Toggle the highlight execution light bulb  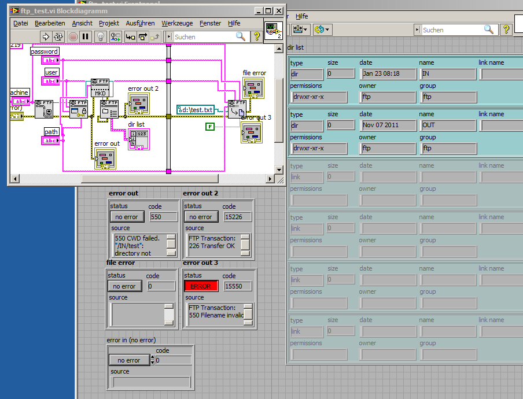pos(100,36)
